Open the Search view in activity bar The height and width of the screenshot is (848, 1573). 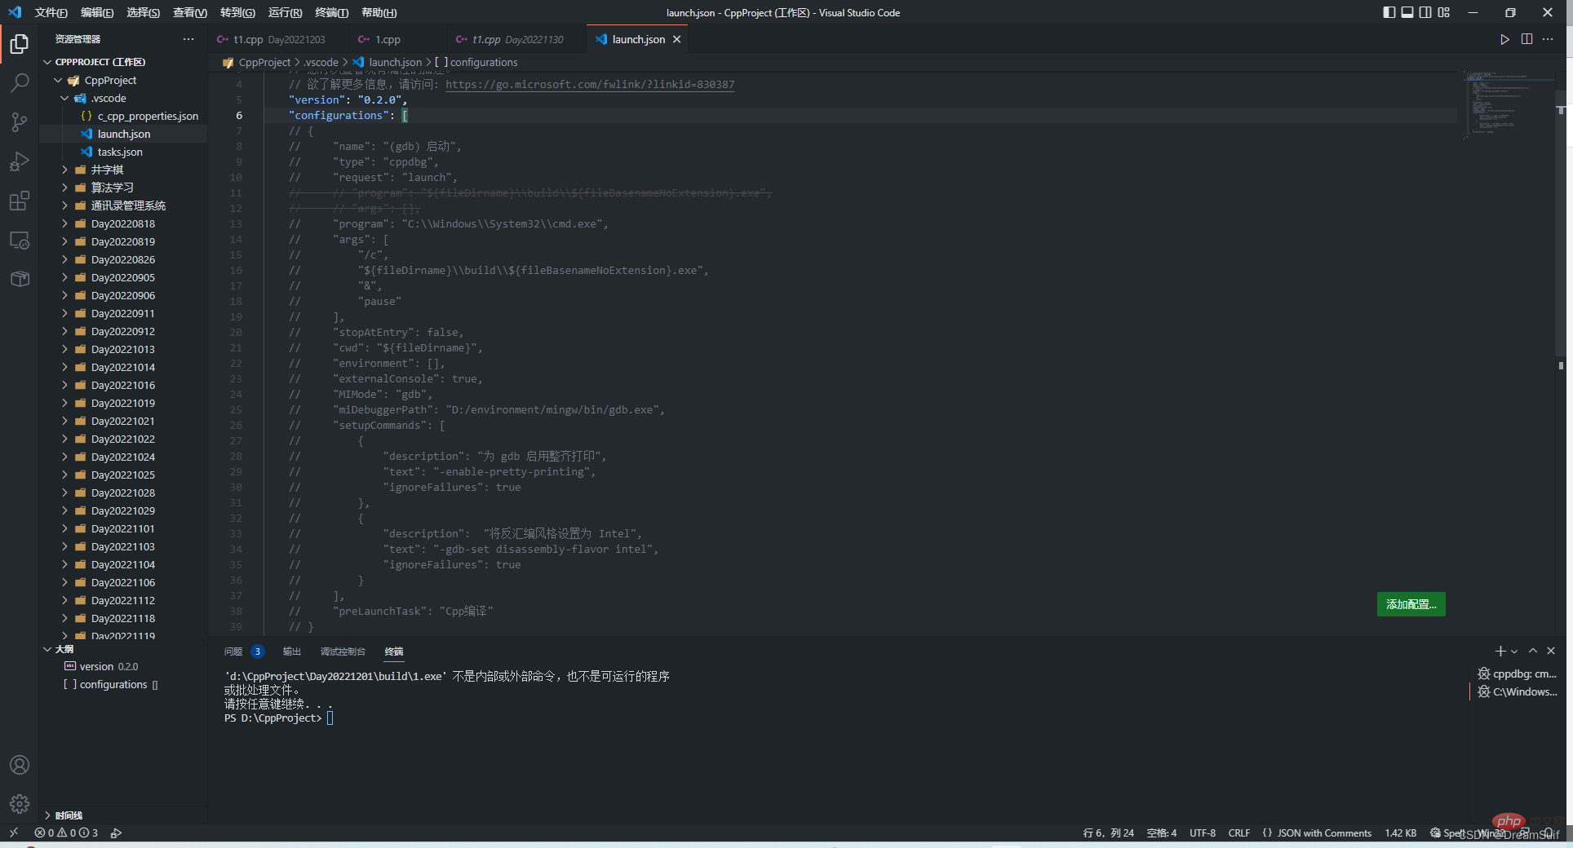pyautogui.click(x=20, y=82)
